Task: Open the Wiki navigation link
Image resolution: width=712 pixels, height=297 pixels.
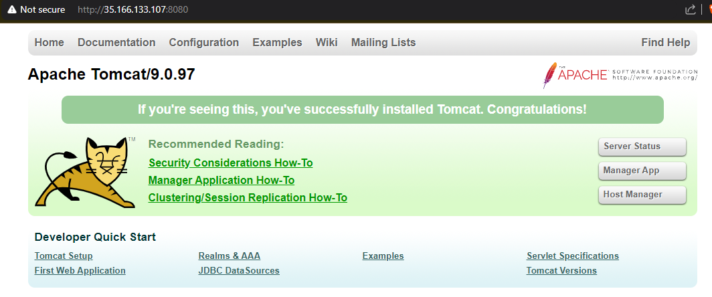Action: point(327,43)
